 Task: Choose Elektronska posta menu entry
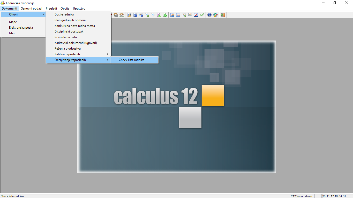[23, 28]
